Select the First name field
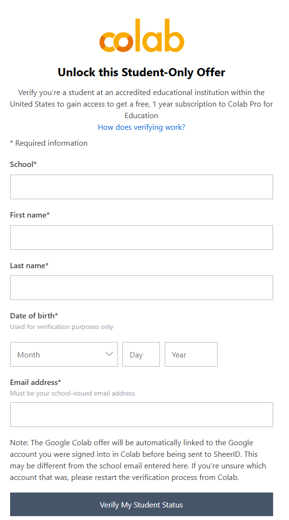 point(141,237)
